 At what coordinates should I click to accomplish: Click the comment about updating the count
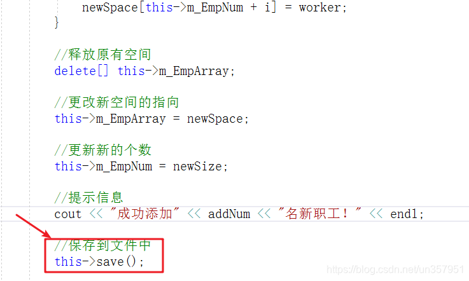click(x=102, y=150)
